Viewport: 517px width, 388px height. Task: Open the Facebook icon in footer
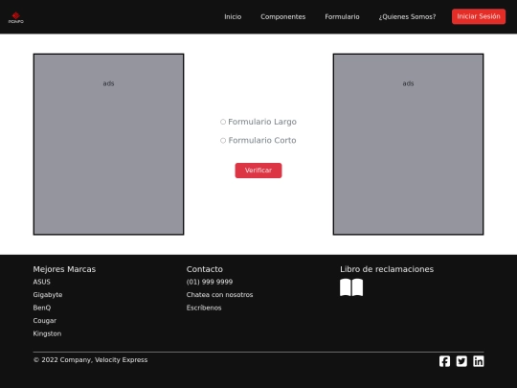click(x=444, y=361)
